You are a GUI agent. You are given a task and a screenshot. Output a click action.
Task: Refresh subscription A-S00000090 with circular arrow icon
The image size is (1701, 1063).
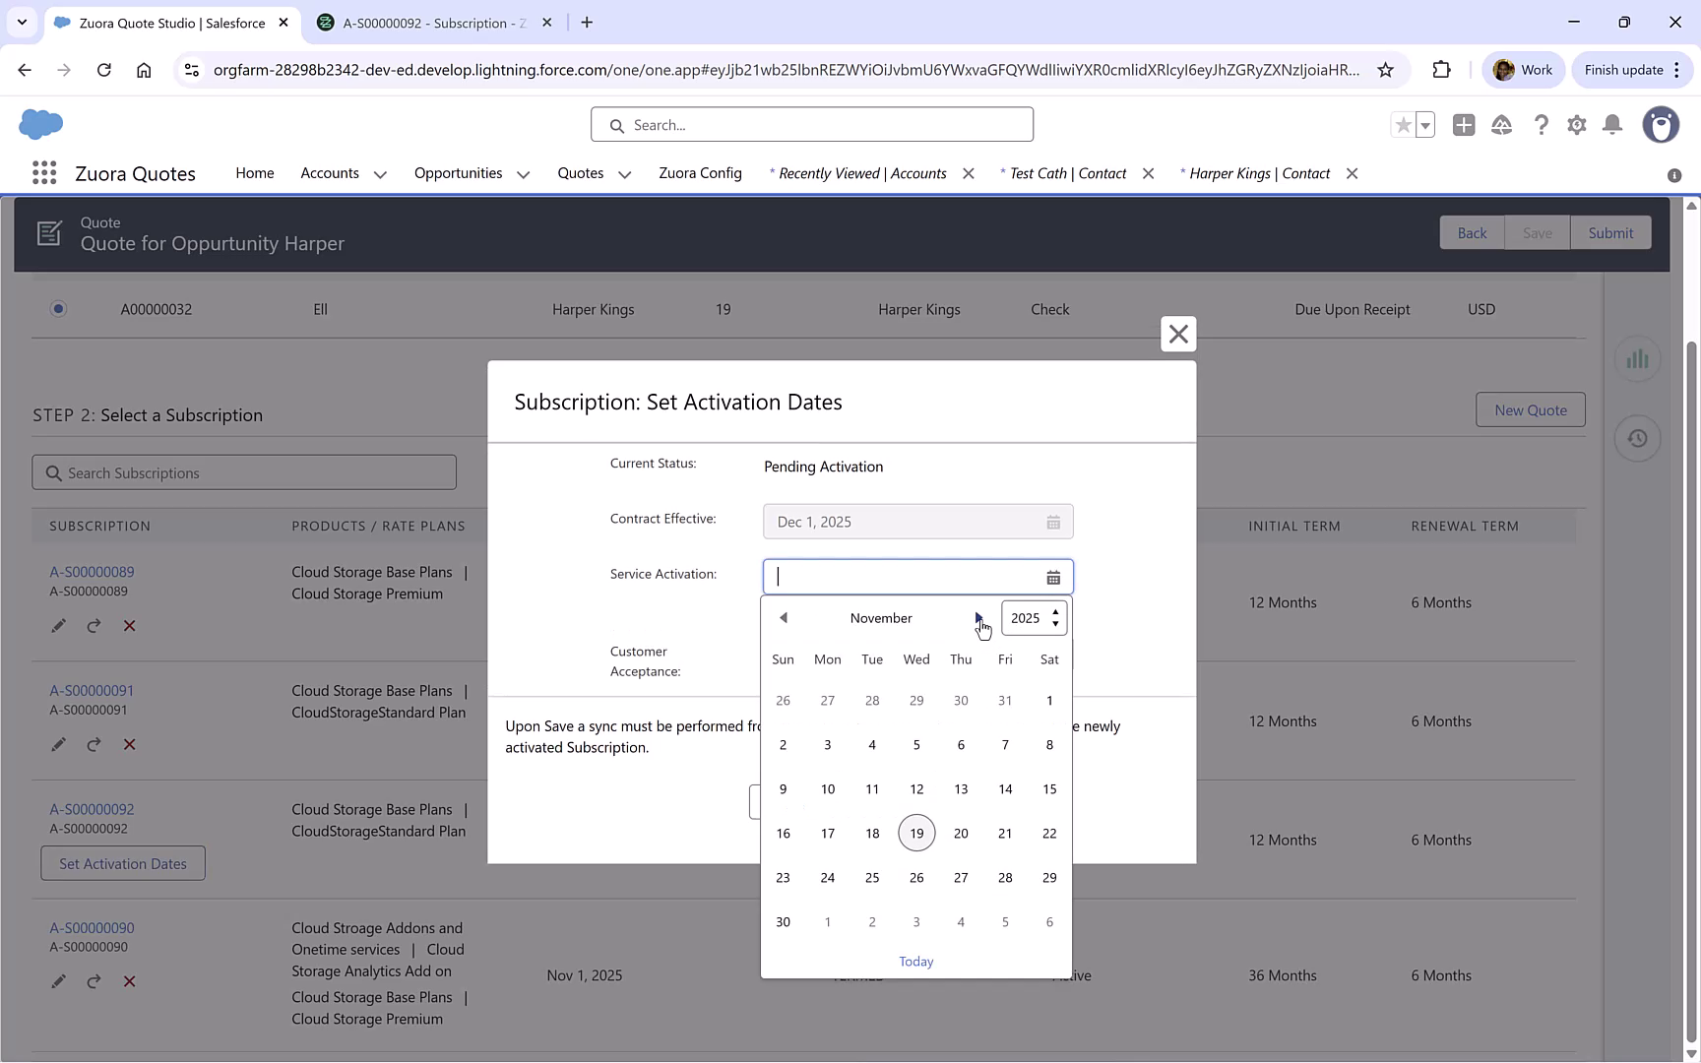click(x=94, y=981)
